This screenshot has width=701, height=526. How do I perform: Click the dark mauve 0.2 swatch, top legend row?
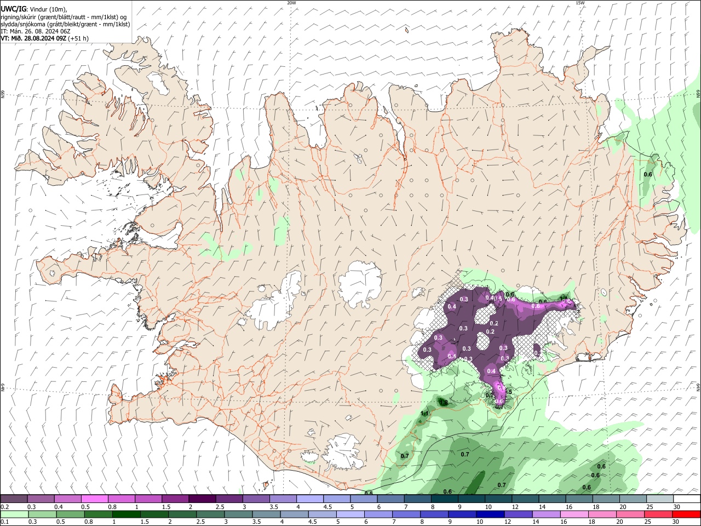coord(14,499)
